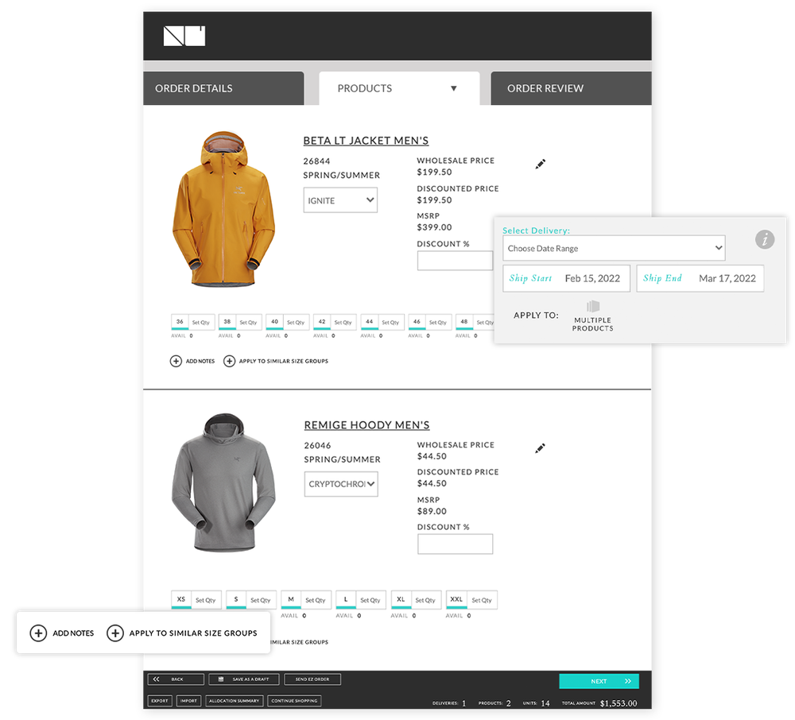Set quantity for size 40
Screen dimensions: 795x720
(296, 323)
